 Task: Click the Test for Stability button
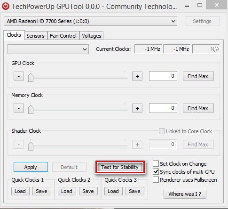[x=120, y=167]
